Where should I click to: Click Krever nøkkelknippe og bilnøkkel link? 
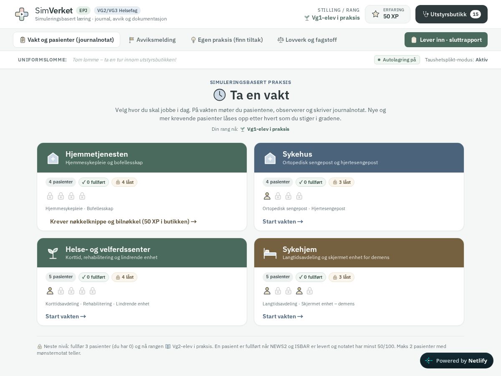[x=123, y=221]
